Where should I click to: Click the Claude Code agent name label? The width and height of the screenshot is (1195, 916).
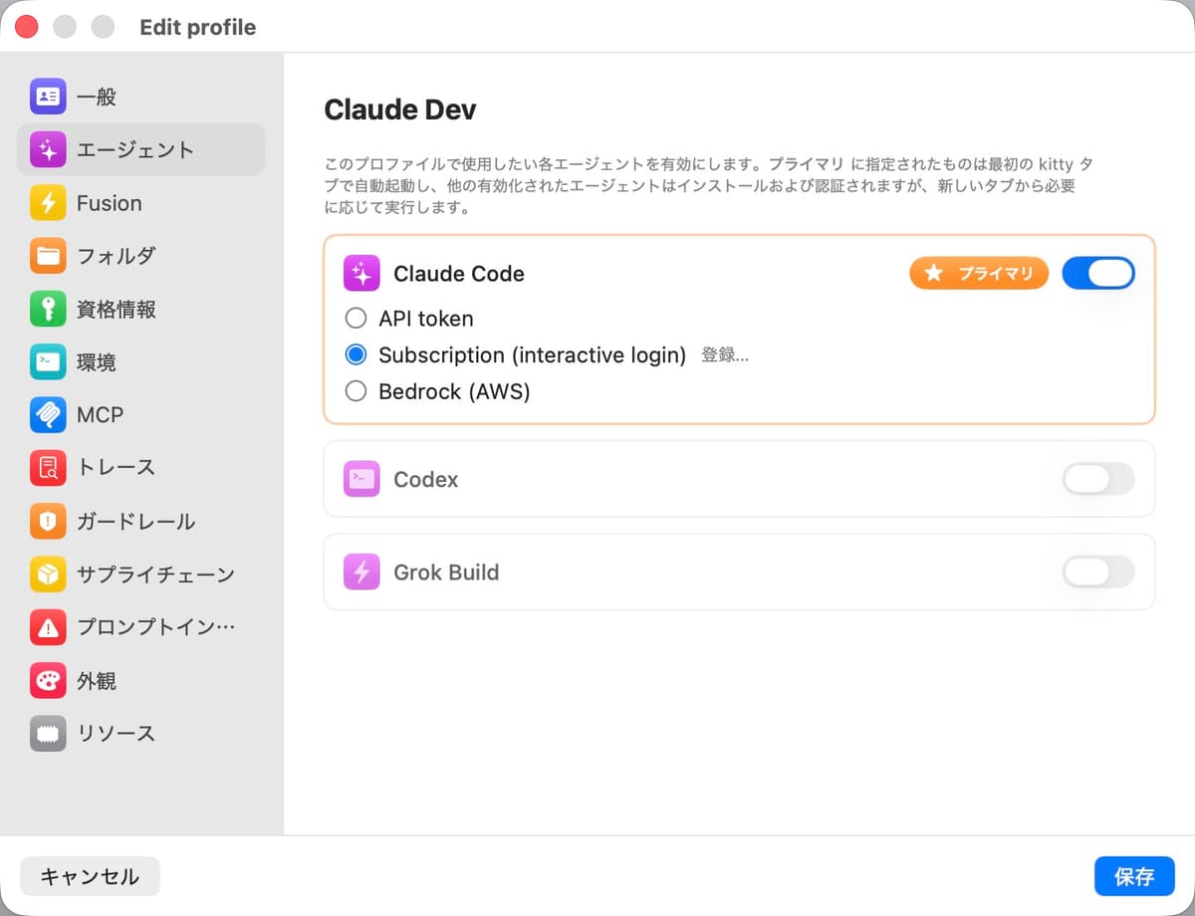pos(459,274)
